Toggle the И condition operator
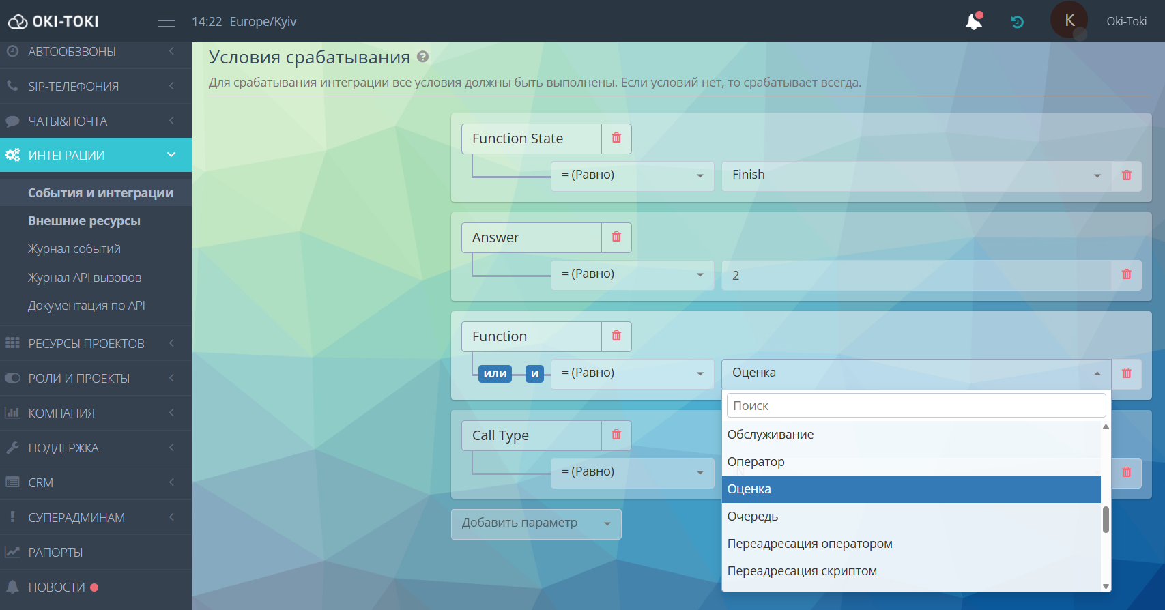This screenshot has height=610, width=1165. 534,374
